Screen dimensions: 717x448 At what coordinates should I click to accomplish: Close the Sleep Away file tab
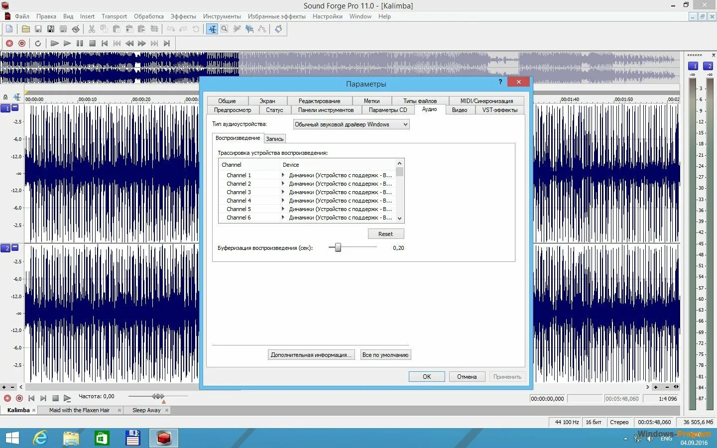(x=167, y=411)
